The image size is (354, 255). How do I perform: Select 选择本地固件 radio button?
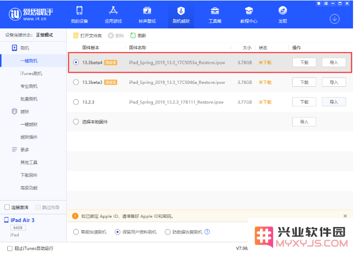(76, 122)
